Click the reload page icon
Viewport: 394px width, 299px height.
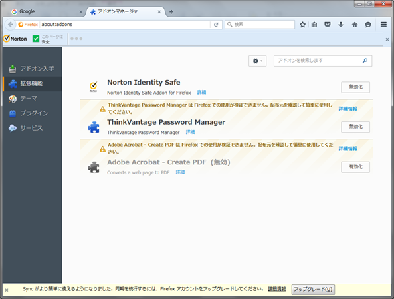coord(216,25)
